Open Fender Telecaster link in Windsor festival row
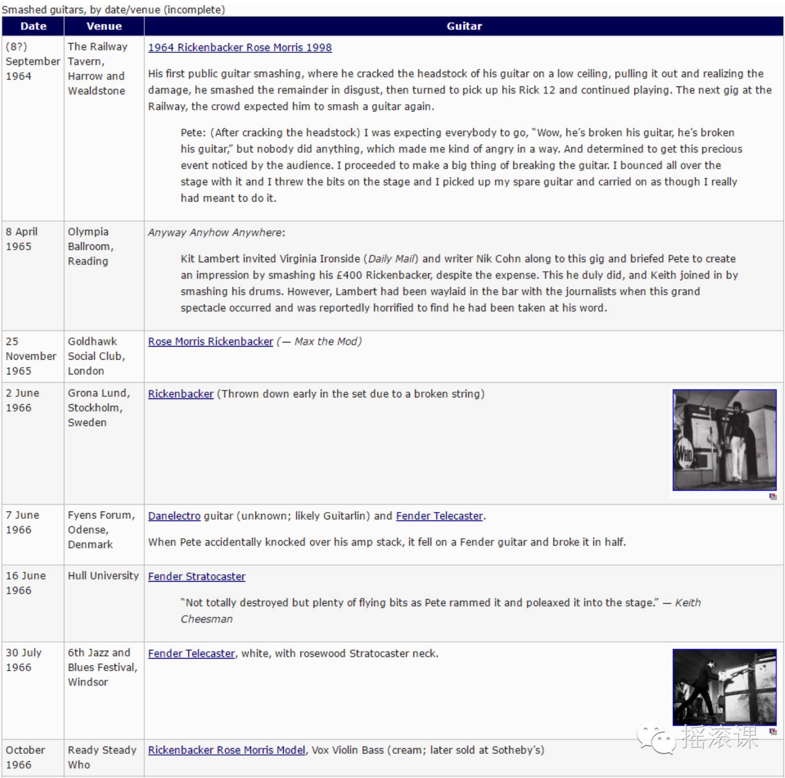 [x=192, y=653]
